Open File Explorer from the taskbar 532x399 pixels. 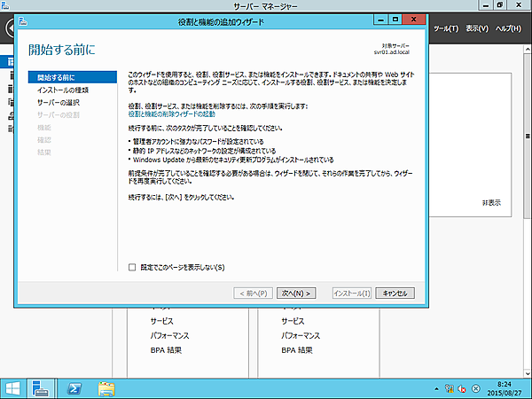click(106, 389)
